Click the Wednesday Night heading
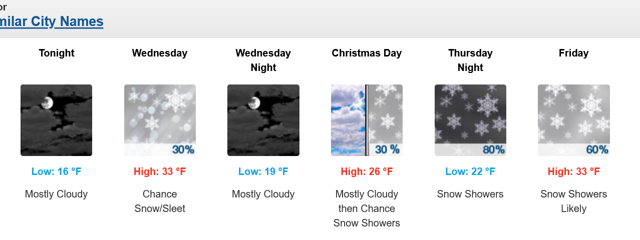Image resolution: width=640 pixels, height=240 pixels. click(263, 60)
